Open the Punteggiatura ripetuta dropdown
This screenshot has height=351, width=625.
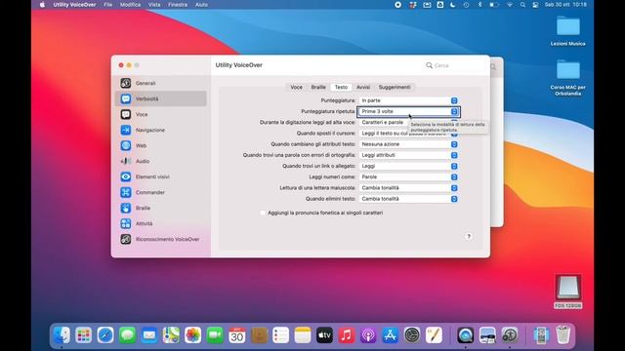[408, 111]
